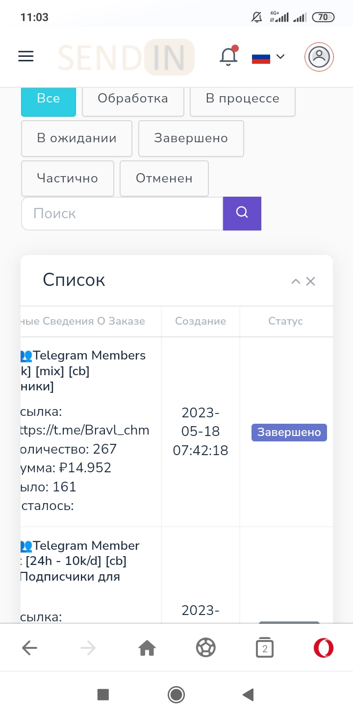Select the Обработка filter tab
Viewport: 353px width, 718px height.
[133, 101]
